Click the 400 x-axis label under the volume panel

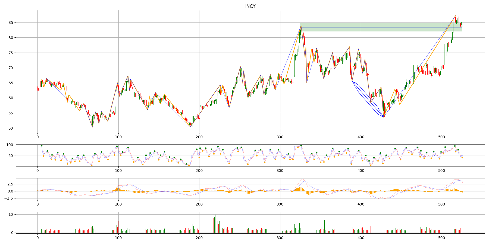pos(361,238)
